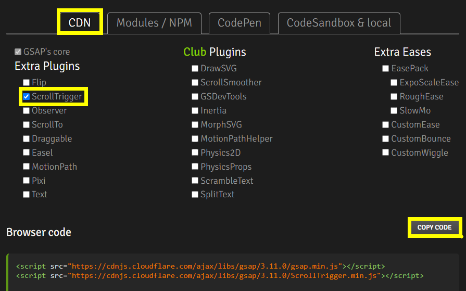Click the Browser code heading
This screenshot has height=291, width=466.
click(39, 232)
